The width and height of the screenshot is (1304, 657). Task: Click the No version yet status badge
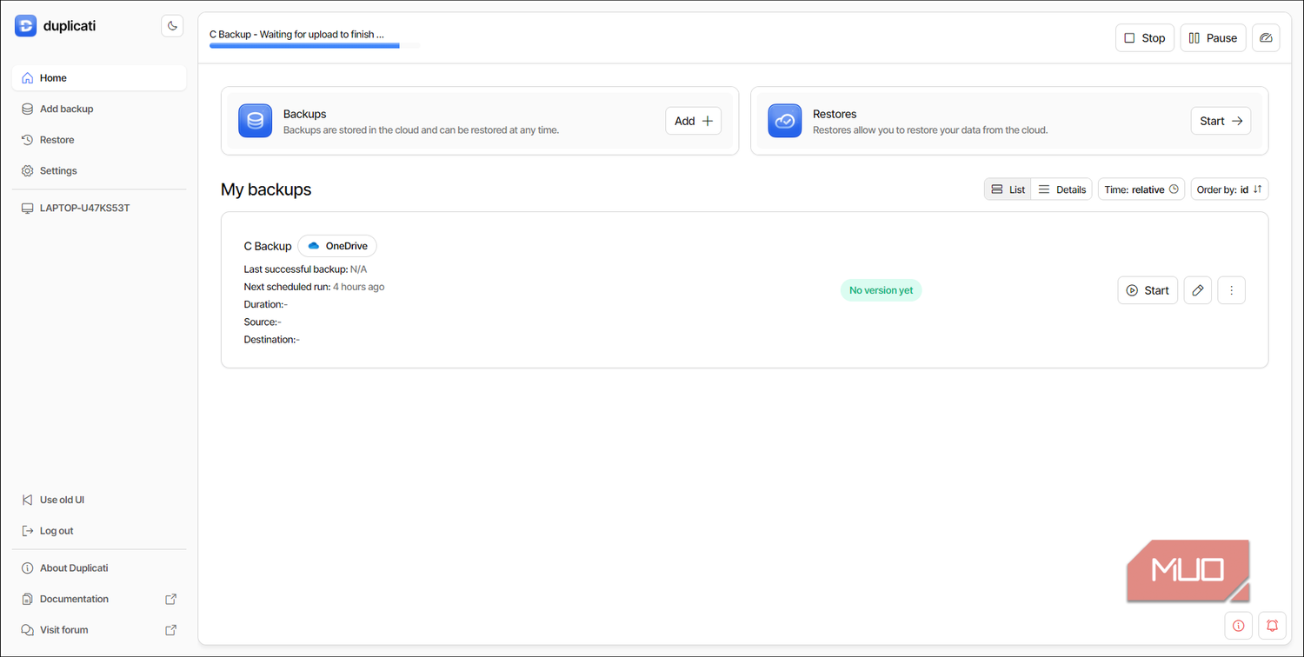tap(881, 290)
